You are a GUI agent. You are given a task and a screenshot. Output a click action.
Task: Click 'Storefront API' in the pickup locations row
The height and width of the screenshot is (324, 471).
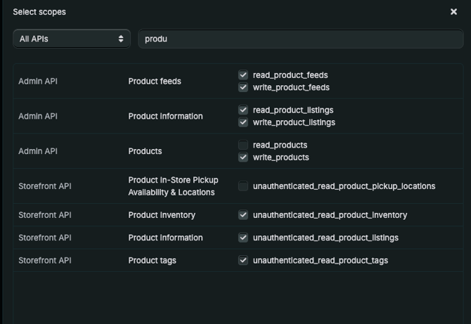pos(45,186)
